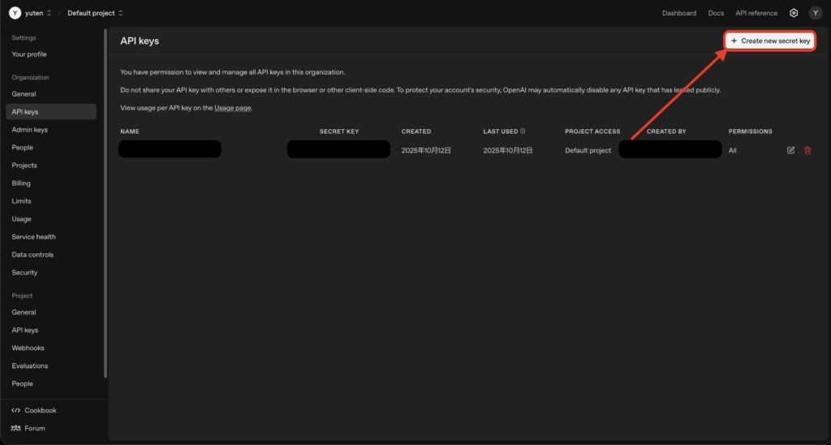Open Service health in the sidebar
Screen dimensions: 831x445
33,237
